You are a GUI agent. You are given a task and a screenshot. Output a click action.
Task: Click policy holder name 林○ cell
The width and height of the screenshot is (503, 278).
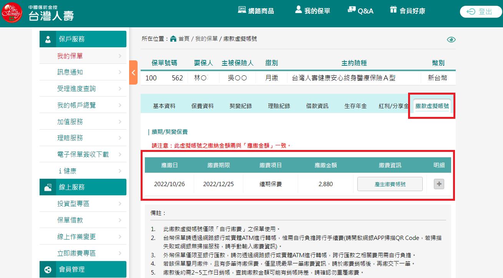203,78
